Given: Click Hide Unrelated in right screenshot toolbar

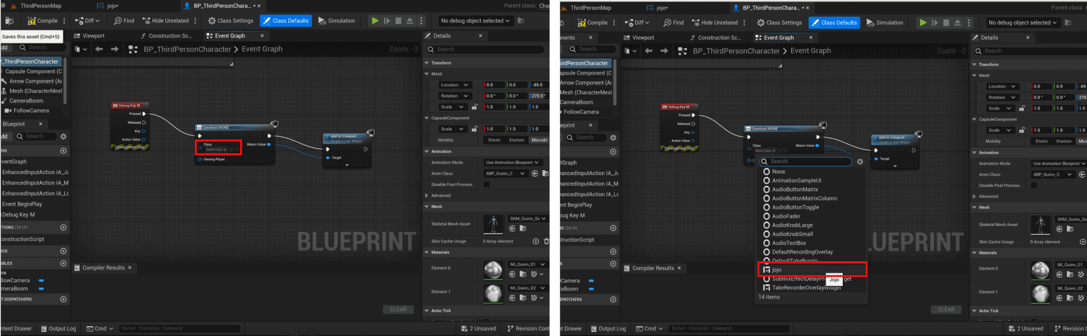Looking at the screenshot, I should click(714, 23).
